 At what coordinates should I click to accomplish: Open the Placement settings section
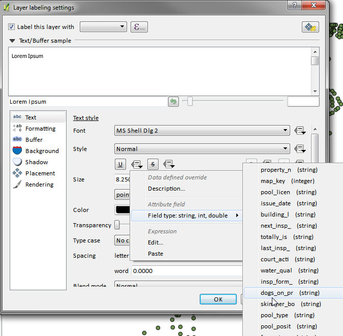[x=40, y=173]
